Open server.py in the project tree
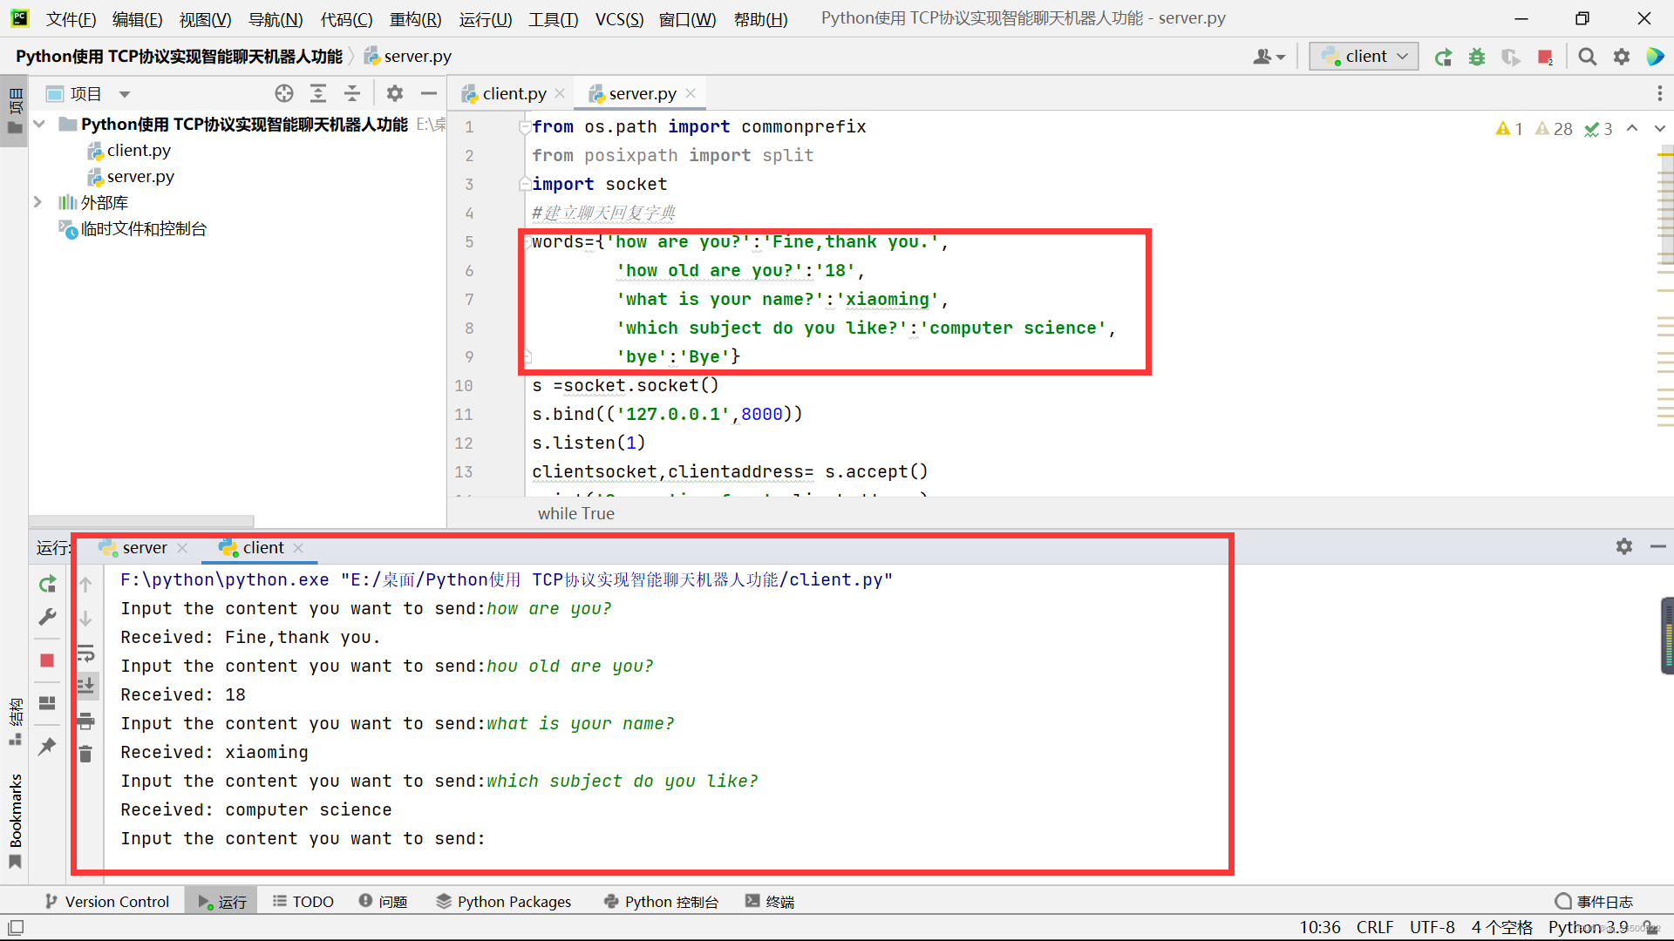Screen dimensions: 1674x941 (x=140, y=177)
